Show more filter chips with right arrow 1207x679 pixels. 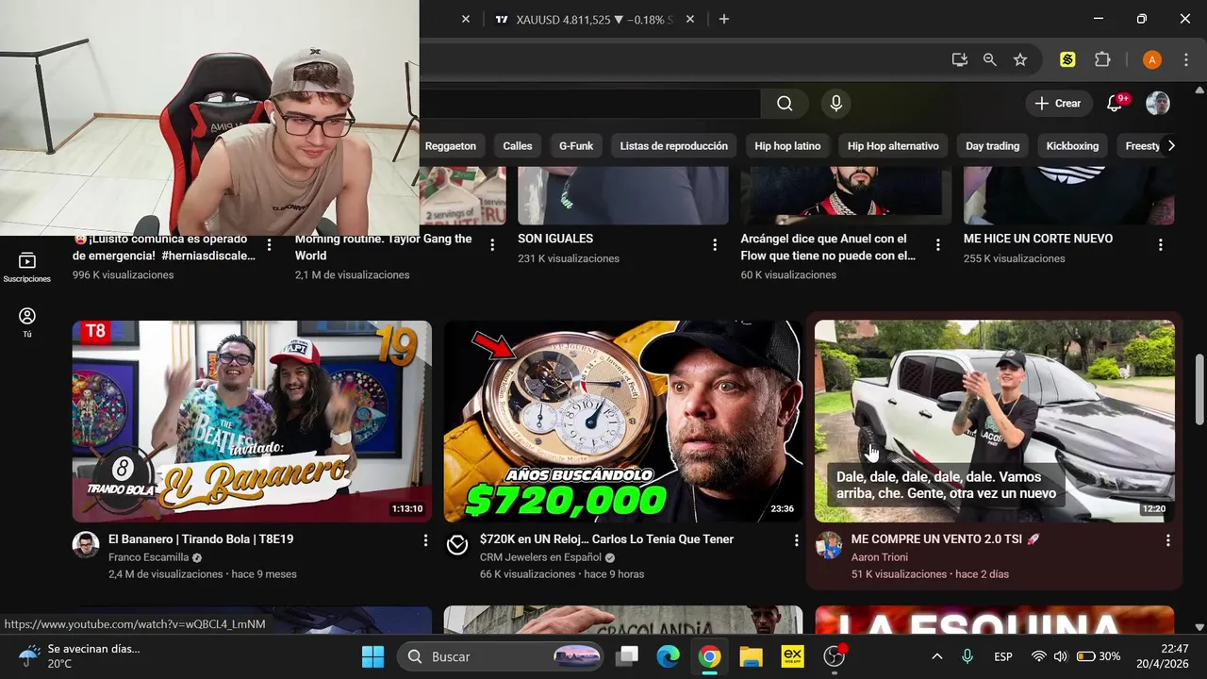tap(1171, 146)
